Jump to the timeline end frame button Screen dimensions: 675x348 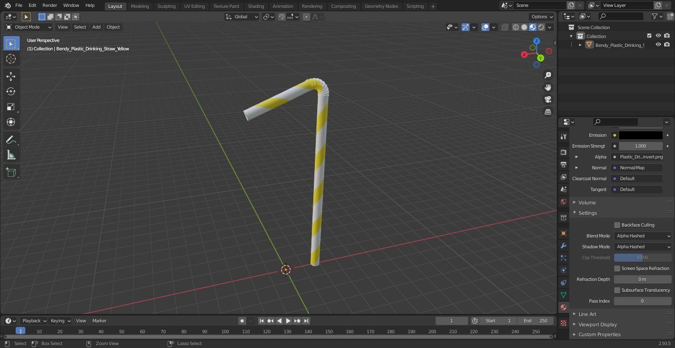306,321
